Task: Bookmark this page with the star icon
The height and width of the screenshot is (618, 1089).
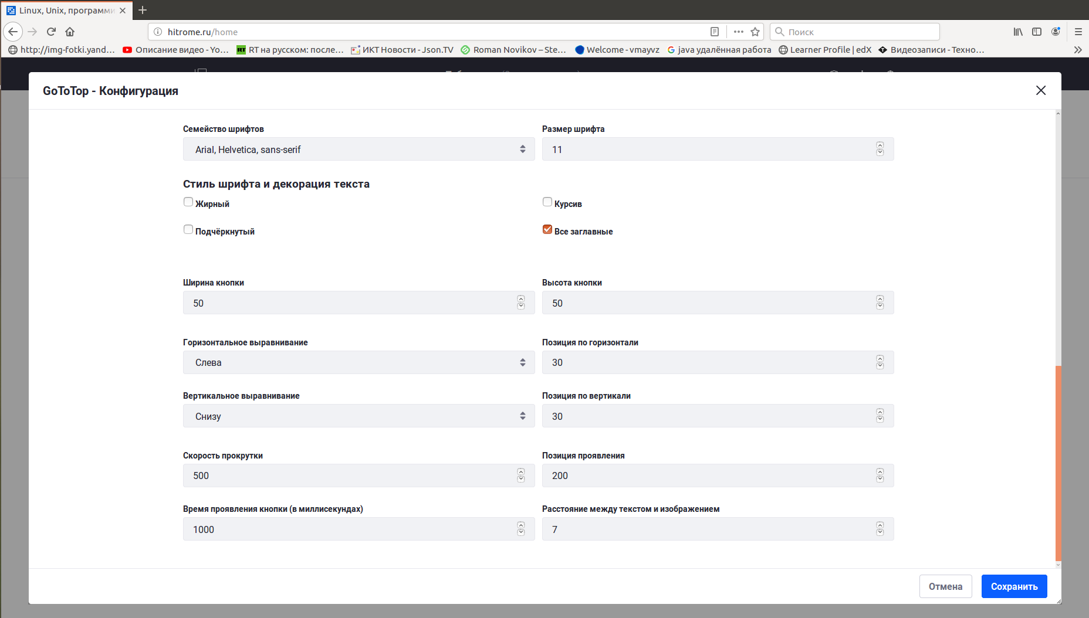Action: click(755, 32)
